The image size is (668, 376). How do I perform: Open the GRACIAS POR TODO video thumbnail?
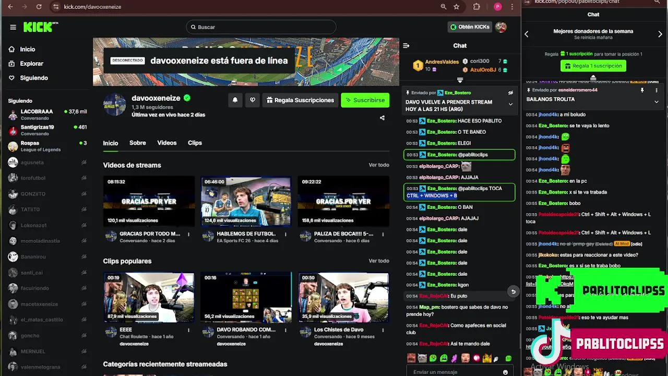(x=149, y=202)
